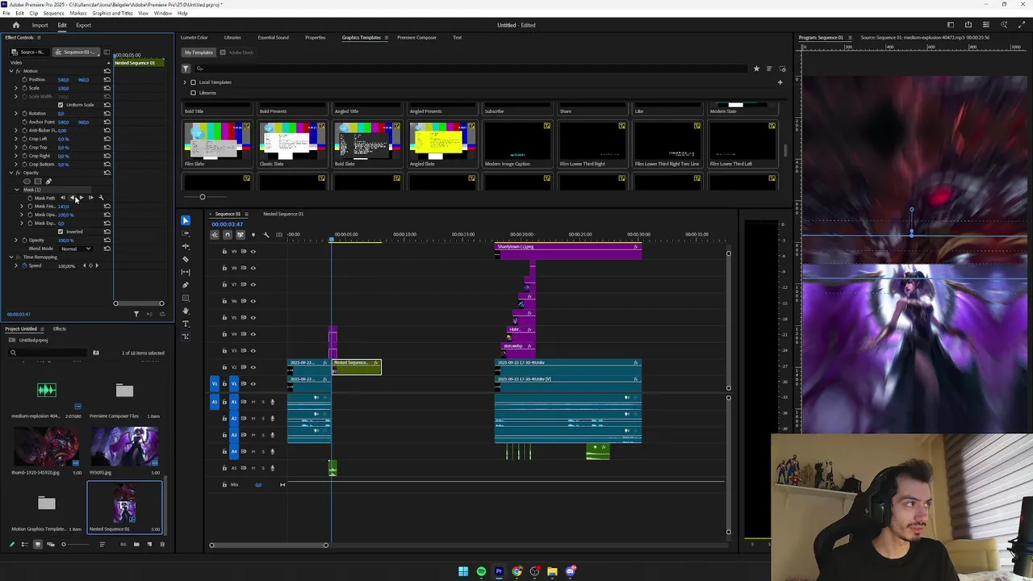Select the Ripple Edit tool
Viewport: 1033px width, 581px height.
186,246
